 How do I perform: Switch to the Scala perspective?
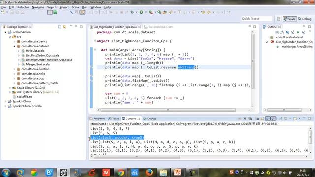click(290, 19)
